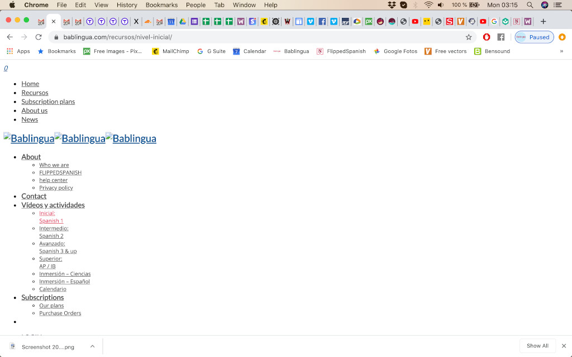Viewport: 572px width, 357px height.
Task: Switch to the Mailchimp tab
Action: 264,22
